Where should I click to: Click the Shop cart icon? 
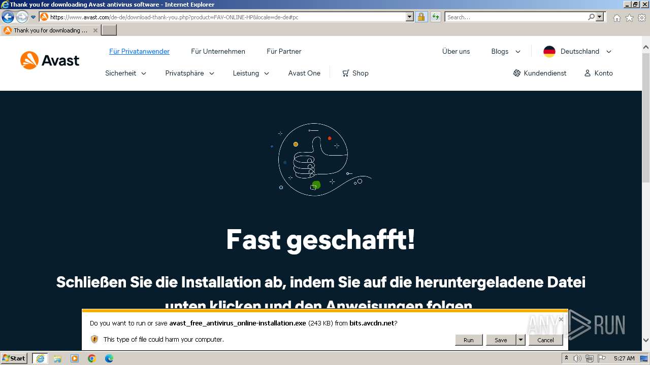click(x=346, y=73)
